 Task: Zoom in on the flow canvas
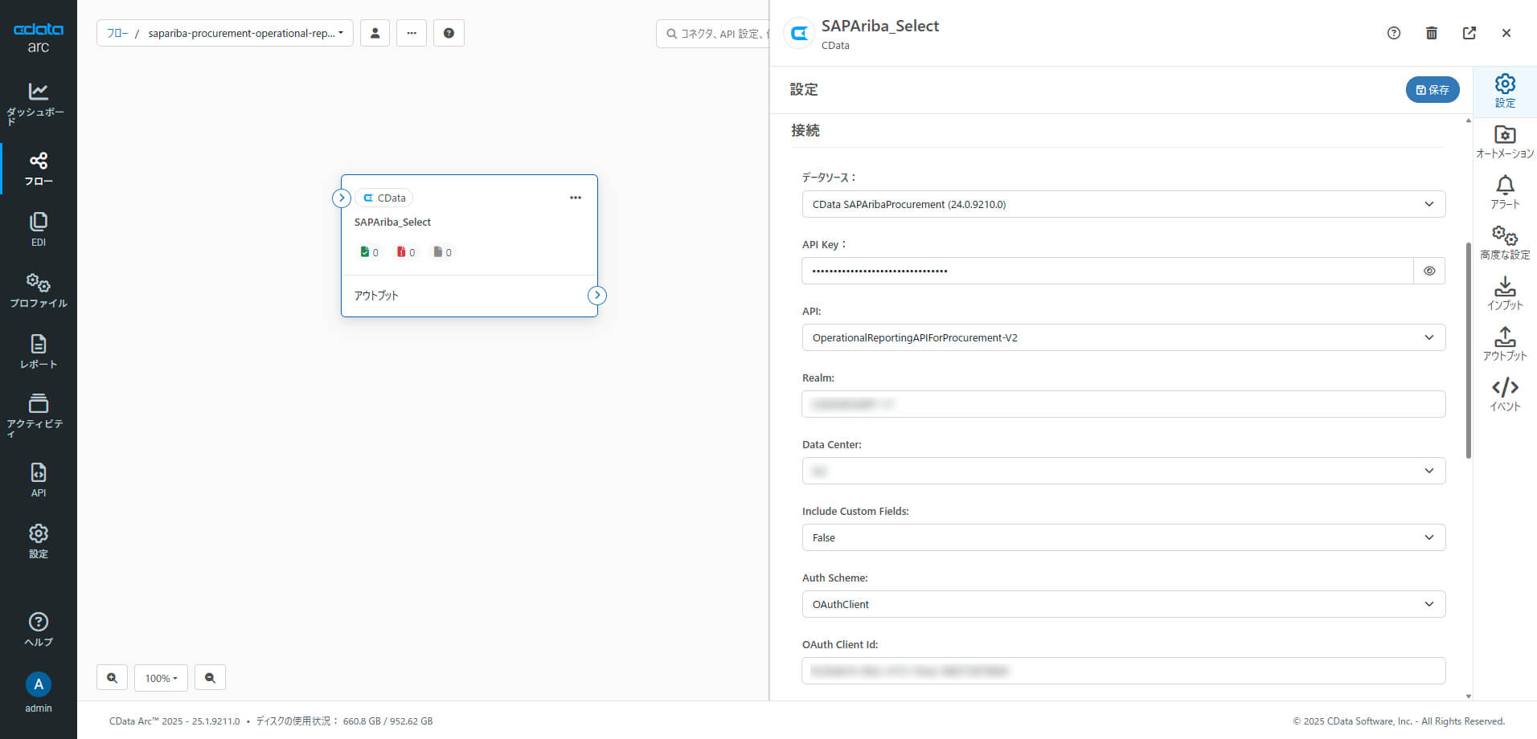(112, 678)
